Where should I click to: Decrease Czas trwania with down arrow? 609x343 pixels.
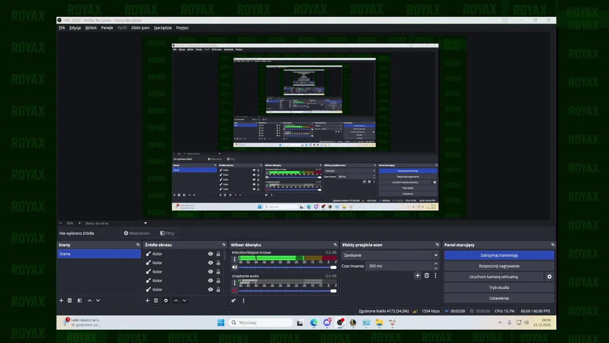click(x=435, y=268)
